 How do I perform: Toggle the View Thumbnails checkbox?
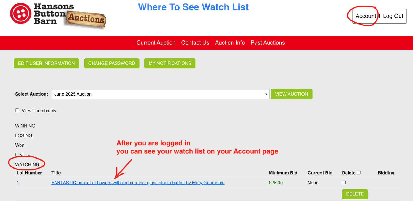click(17, 110)
